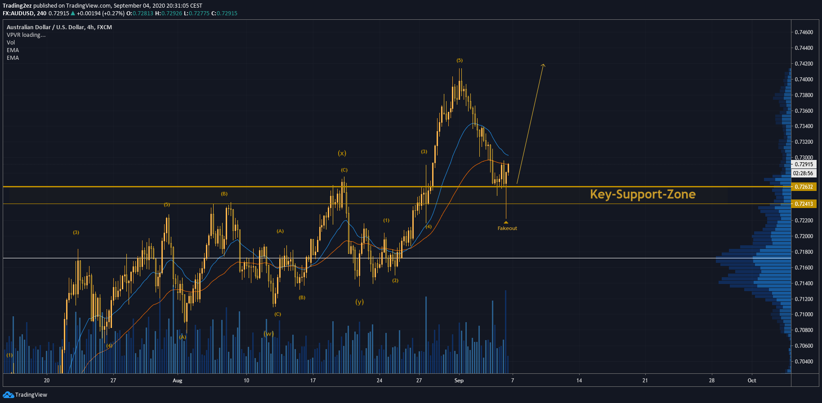Click the 17 date on the time axis

[313, 381]
